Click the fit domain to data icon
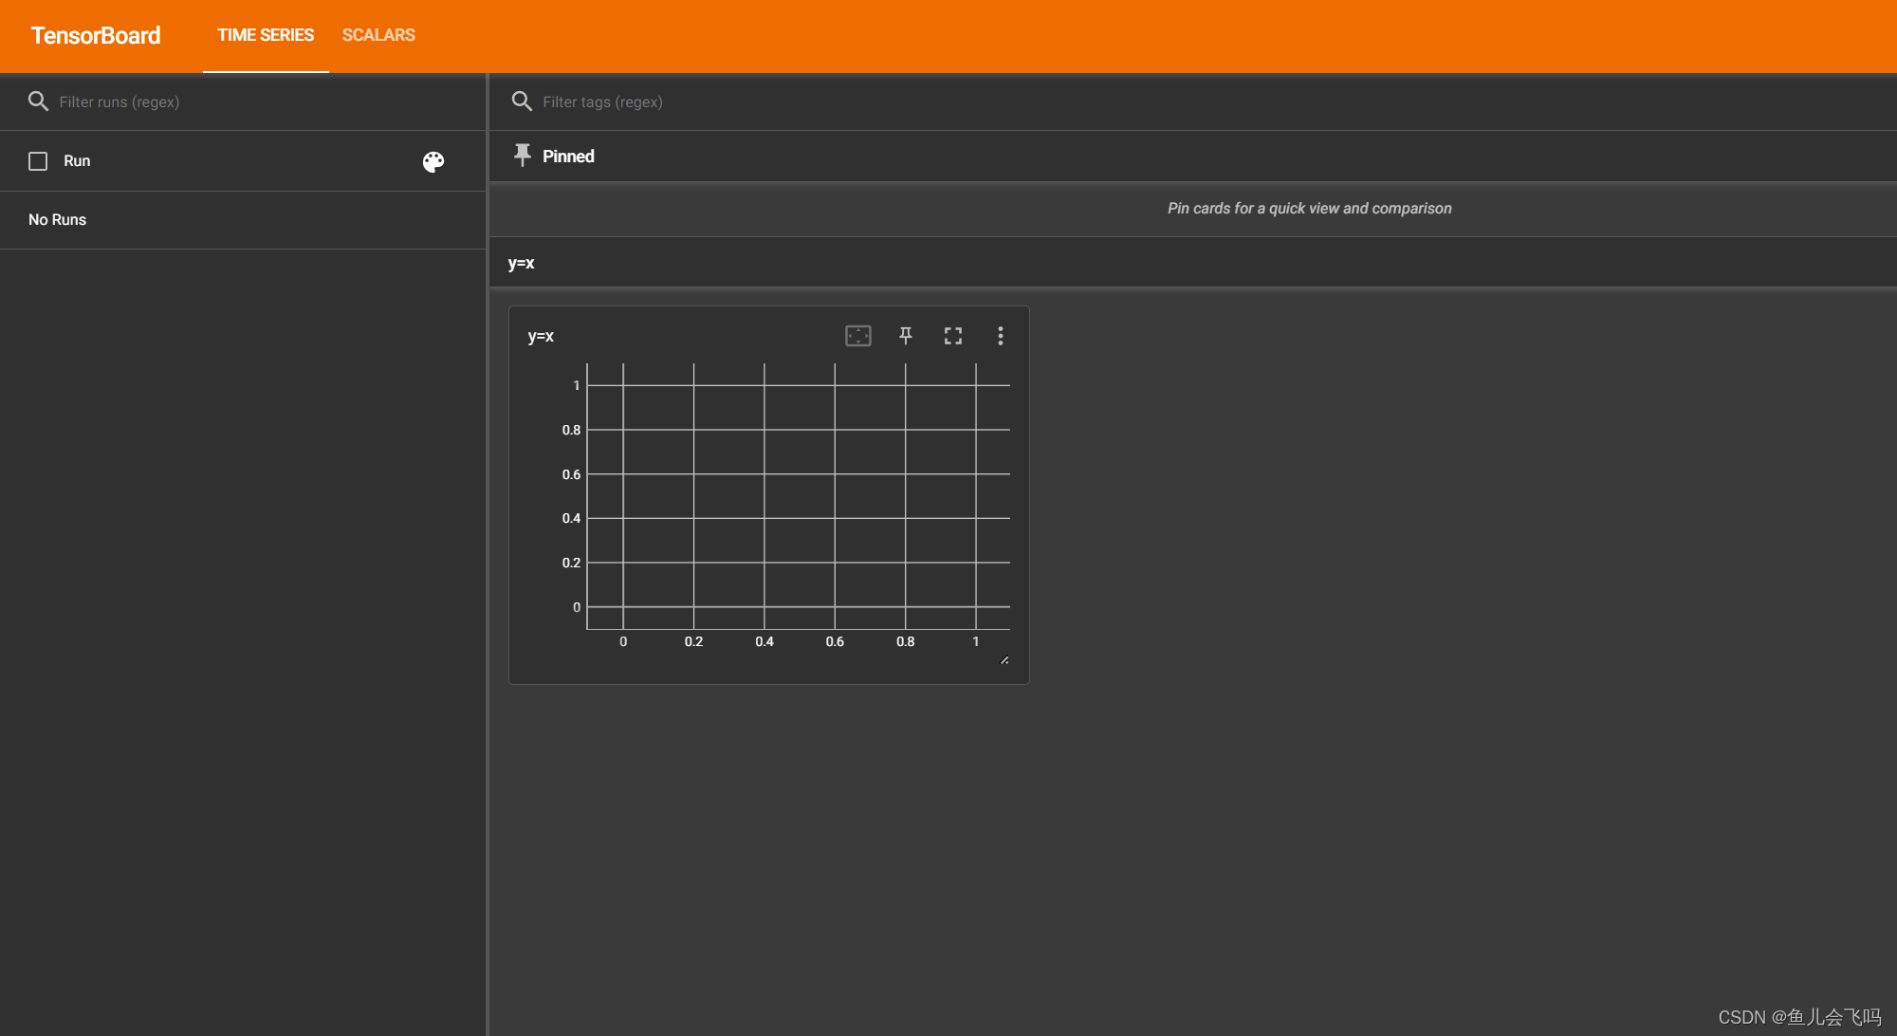This screenshot has height=1036, width=1897. click(x=857, y=336)
